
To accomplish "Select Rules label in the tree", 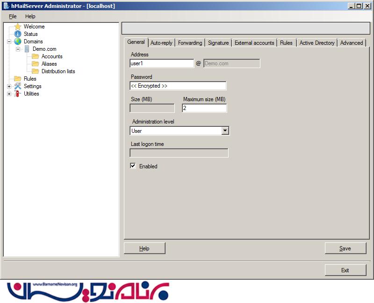I will 30,78.
